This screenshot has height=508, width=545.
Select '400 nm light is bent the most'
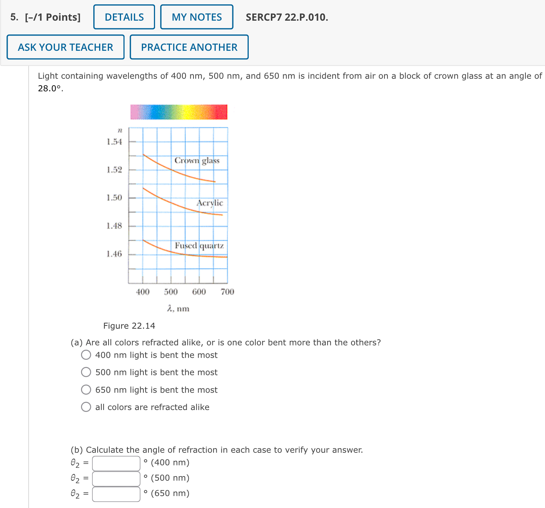[86, 355]
